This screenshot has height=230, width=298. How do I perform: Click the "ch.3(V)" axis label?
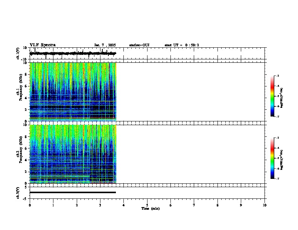(x=18, y=193)
